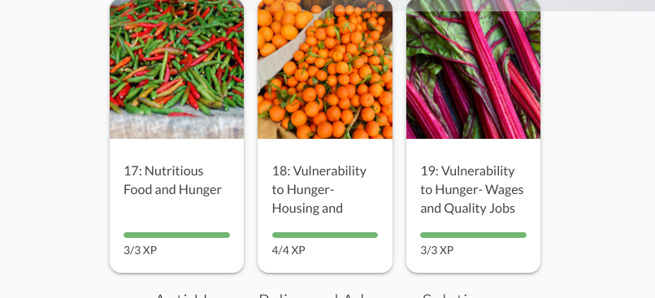Viewport: 655px width, 298px height.
Task: Select the lesson 17 card's white body area
Action: pyautogui.click(x=176, y=205)
